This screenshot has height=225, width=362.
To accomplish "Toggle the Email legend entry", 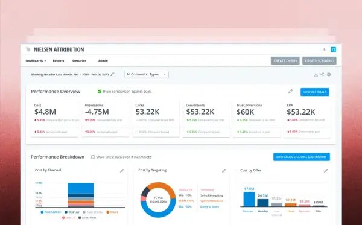I will (112, 212).
